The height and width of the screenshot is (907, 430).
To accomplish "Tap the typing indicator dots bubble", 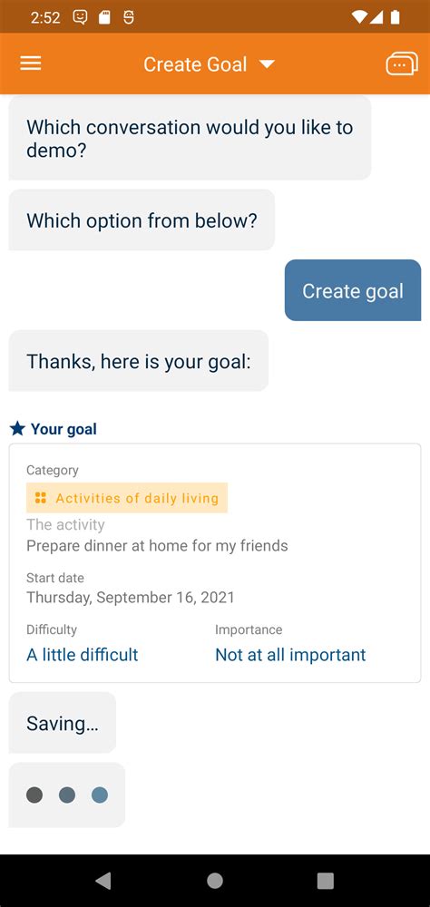I will (66, 795).
